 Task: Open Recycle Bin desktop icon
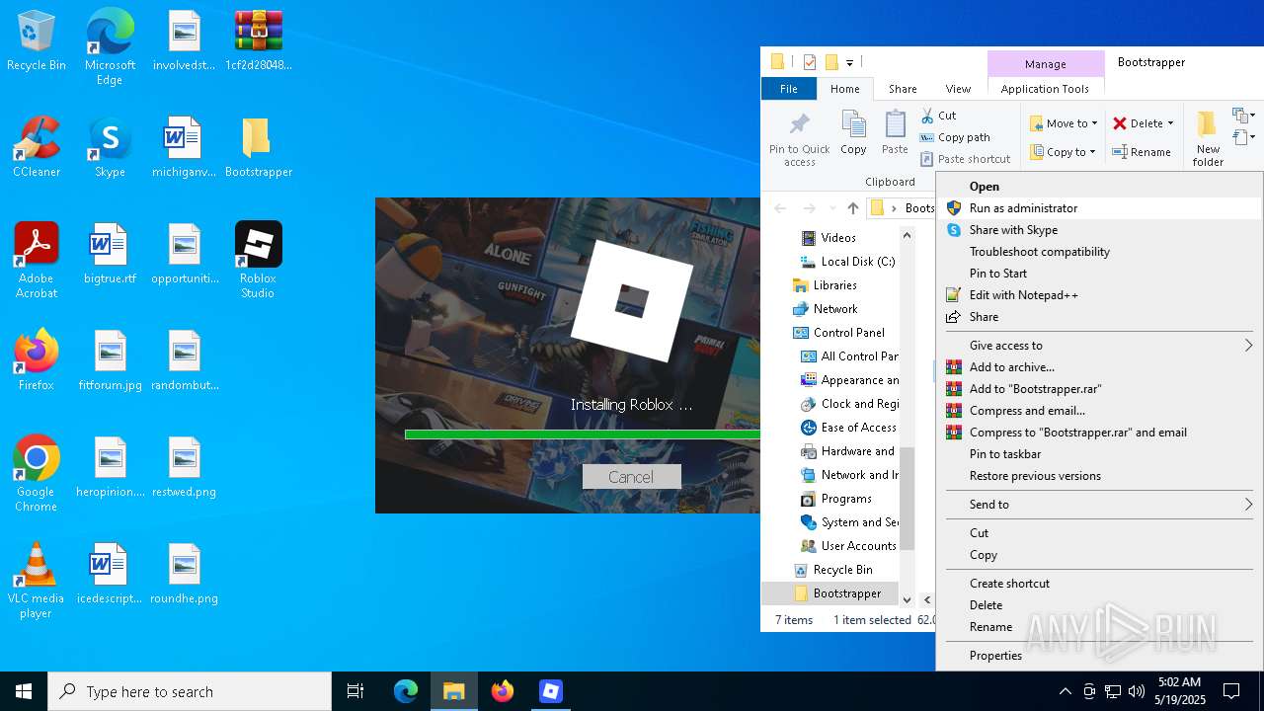[37, 40]
